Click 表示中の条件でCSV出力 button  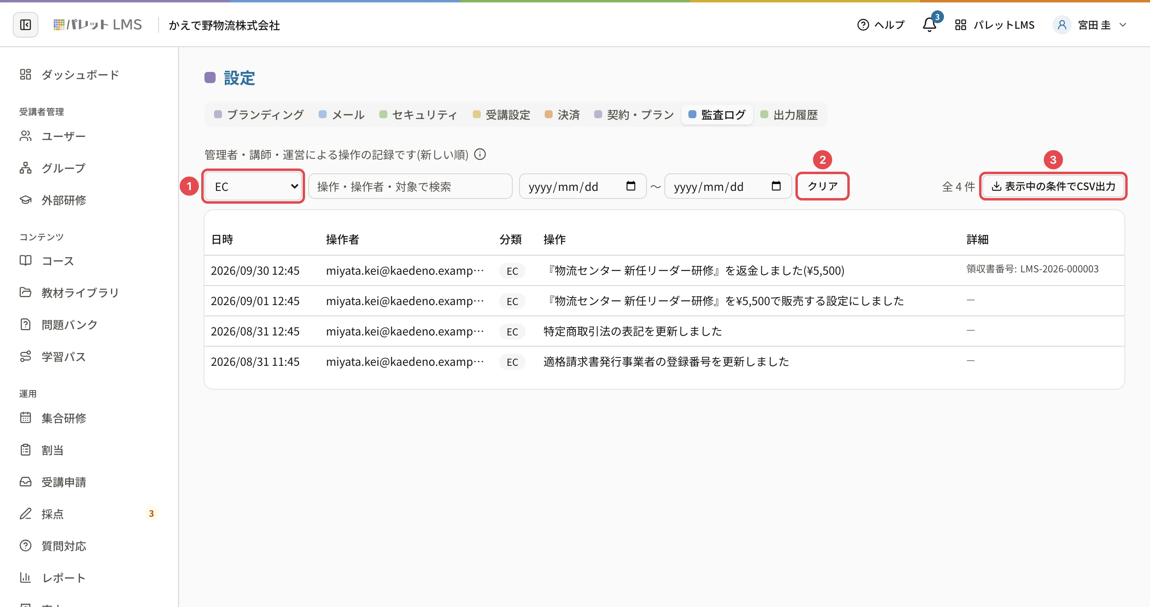(1054, 186)
